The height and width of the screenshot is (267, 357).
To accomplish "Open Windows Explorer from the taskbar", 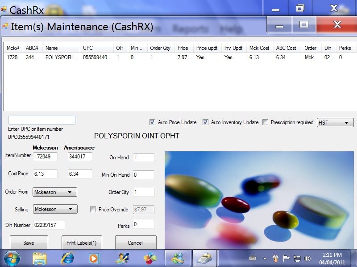I will click(x=40, y=257).
